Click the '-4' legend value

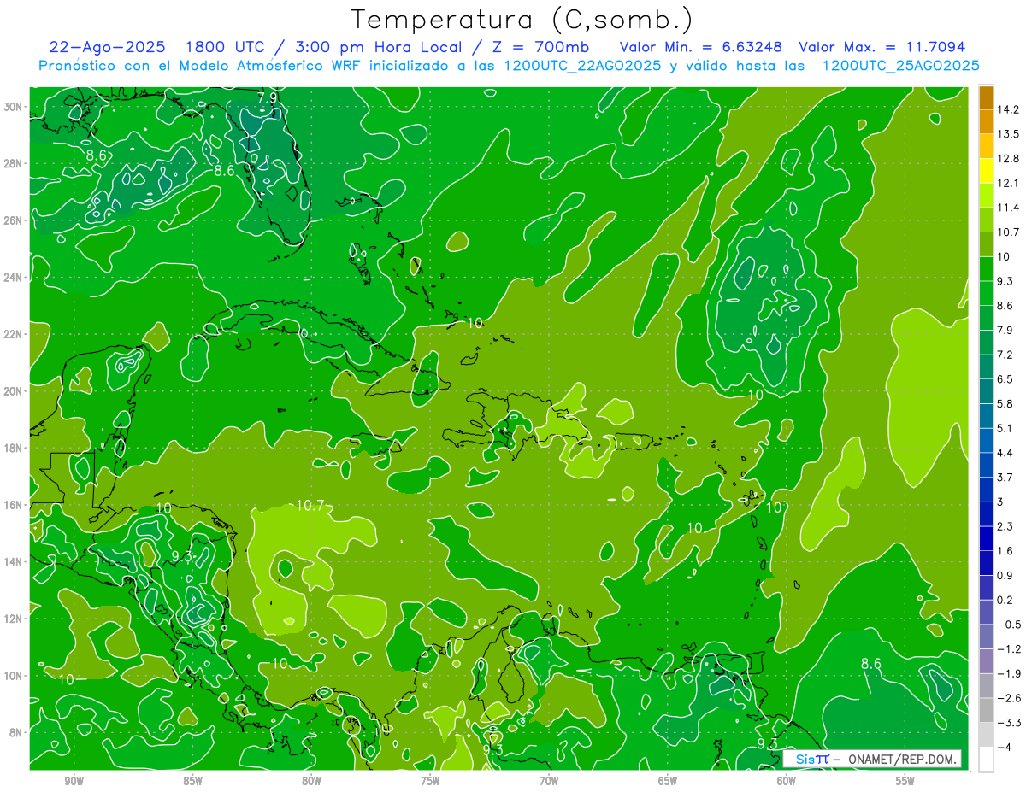1004,747
